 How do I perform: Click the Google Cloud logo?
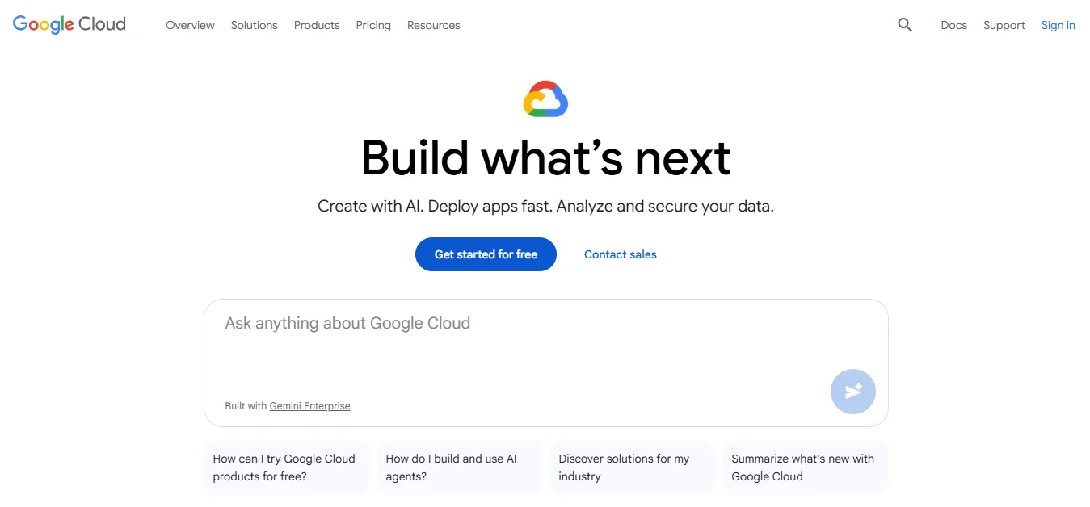tap(68, 23)
